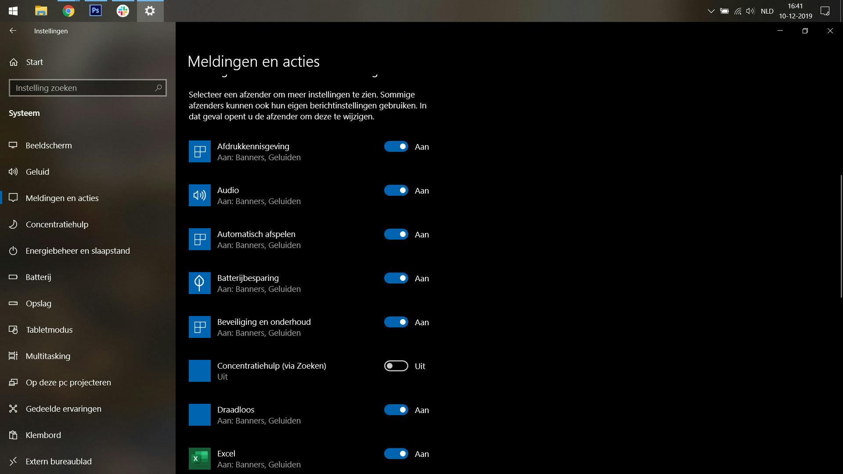Show hidden system tray icons

[x=711, y=11]
